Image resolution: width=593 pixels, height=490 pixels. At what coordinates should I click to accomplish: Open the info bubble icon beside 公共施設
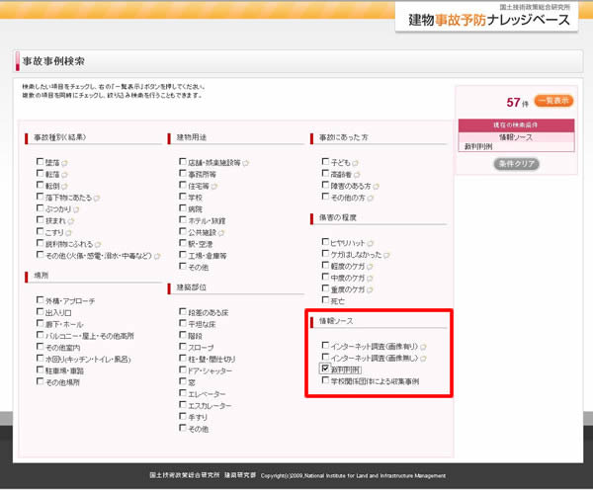click(221, 233)
